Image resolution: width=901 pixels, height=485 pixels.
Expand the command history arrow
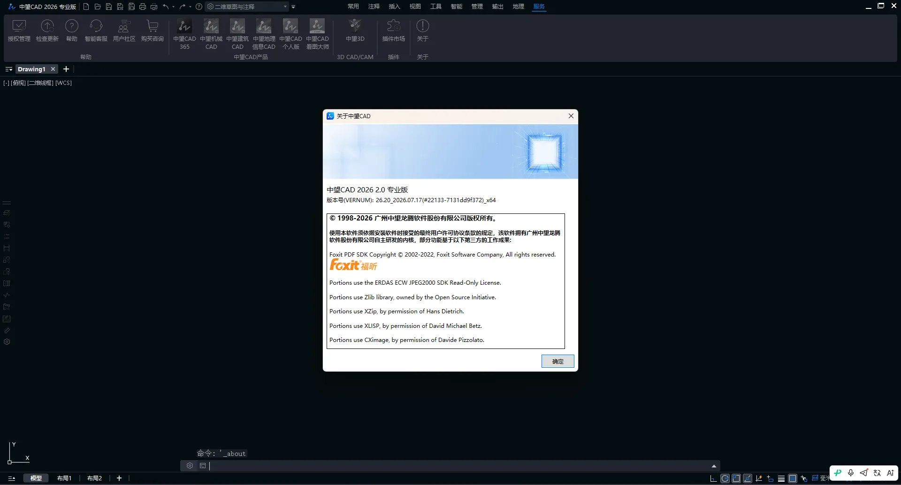[x=714, y=466]
